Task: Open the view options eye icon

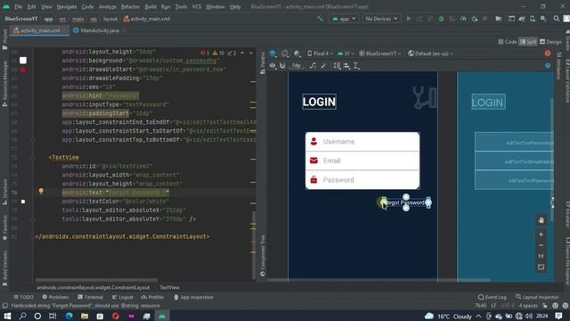Action: click(x=273, y=66)
